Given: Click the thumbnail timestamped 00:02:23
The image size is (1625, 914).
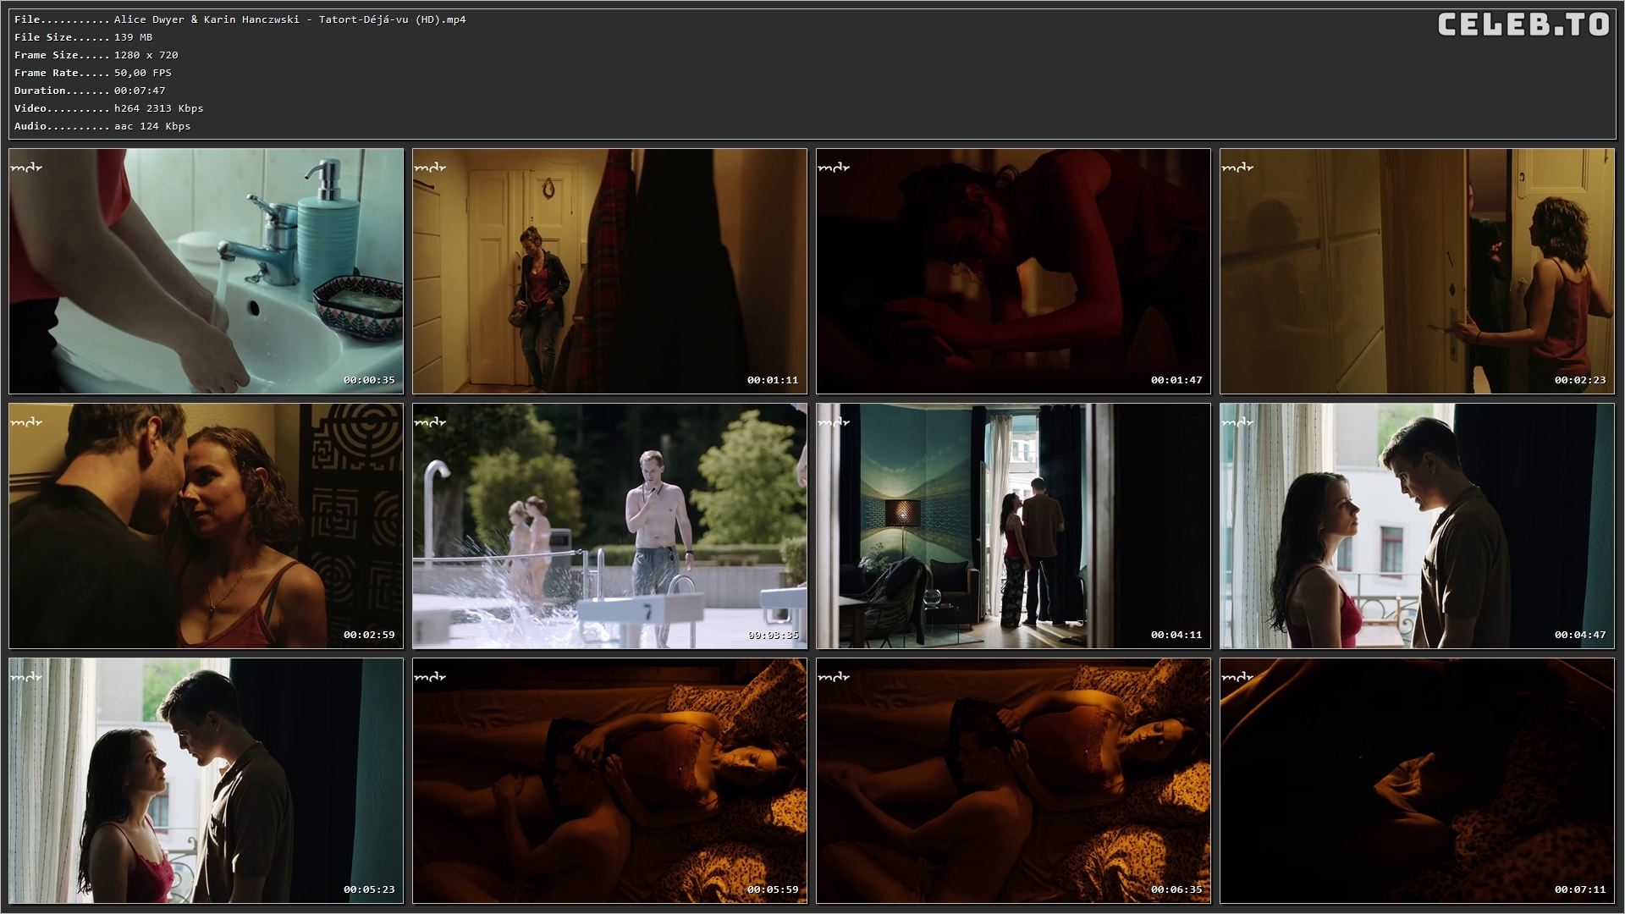Looking at the screenshot, I should (1417, 271).
